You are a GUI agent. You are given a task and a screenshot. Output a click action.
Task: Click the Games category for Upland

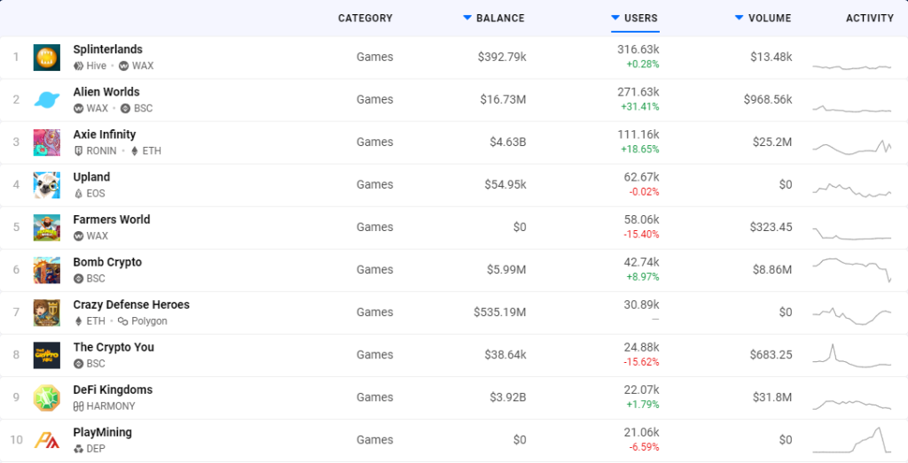click(375, 184)
